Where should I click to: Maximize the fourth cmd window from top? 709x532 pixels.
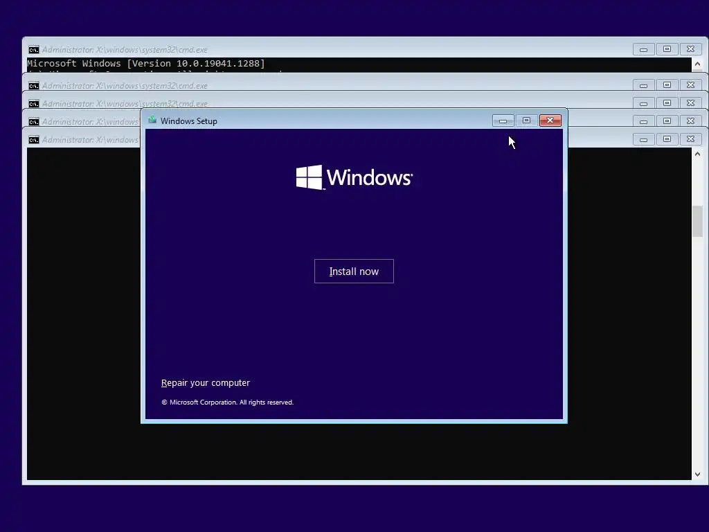click(x=667, y=121)
